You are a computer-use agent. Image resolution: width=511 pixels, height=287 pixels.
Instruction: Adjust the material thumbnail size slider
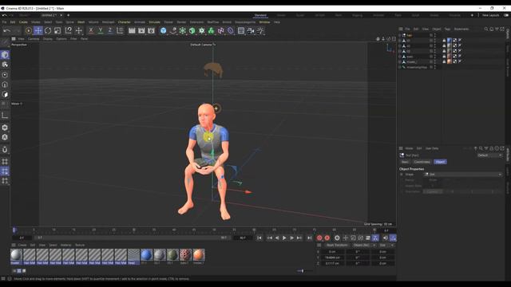tap(303, 271)
